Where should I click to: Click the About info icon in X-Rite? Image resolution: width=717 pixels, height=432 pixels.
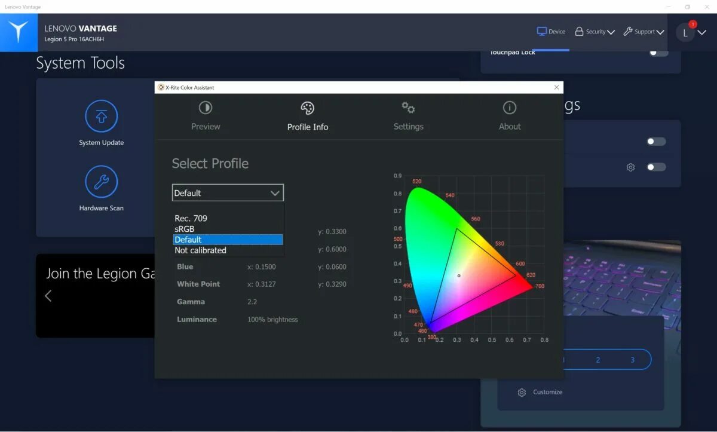pos(510,108)
